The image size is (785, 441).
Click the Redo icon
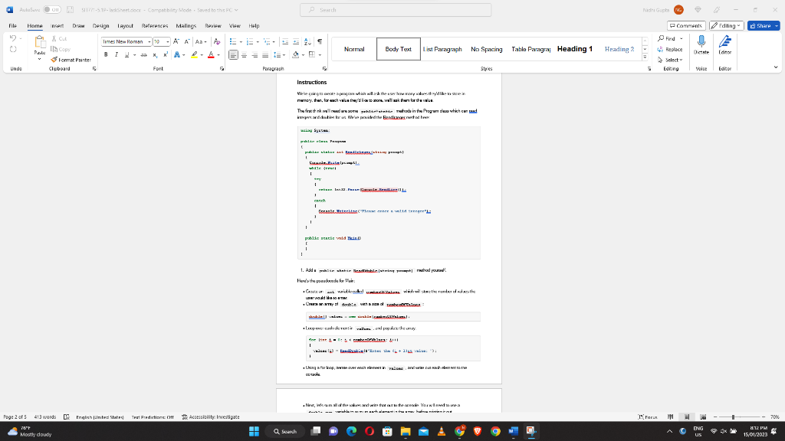coord(13,49)
